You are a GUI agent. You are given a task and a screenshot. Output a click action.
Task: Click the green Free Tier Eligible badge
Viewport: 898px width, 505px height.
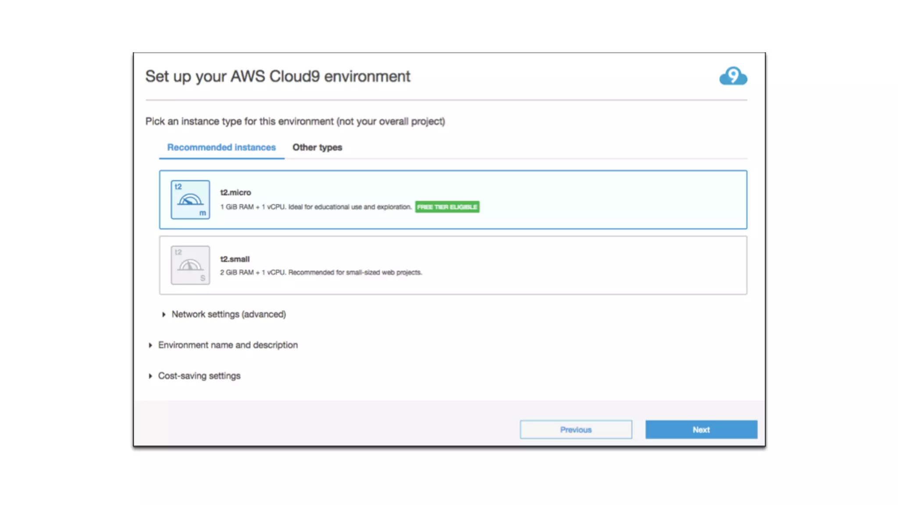tap(447, 207)
